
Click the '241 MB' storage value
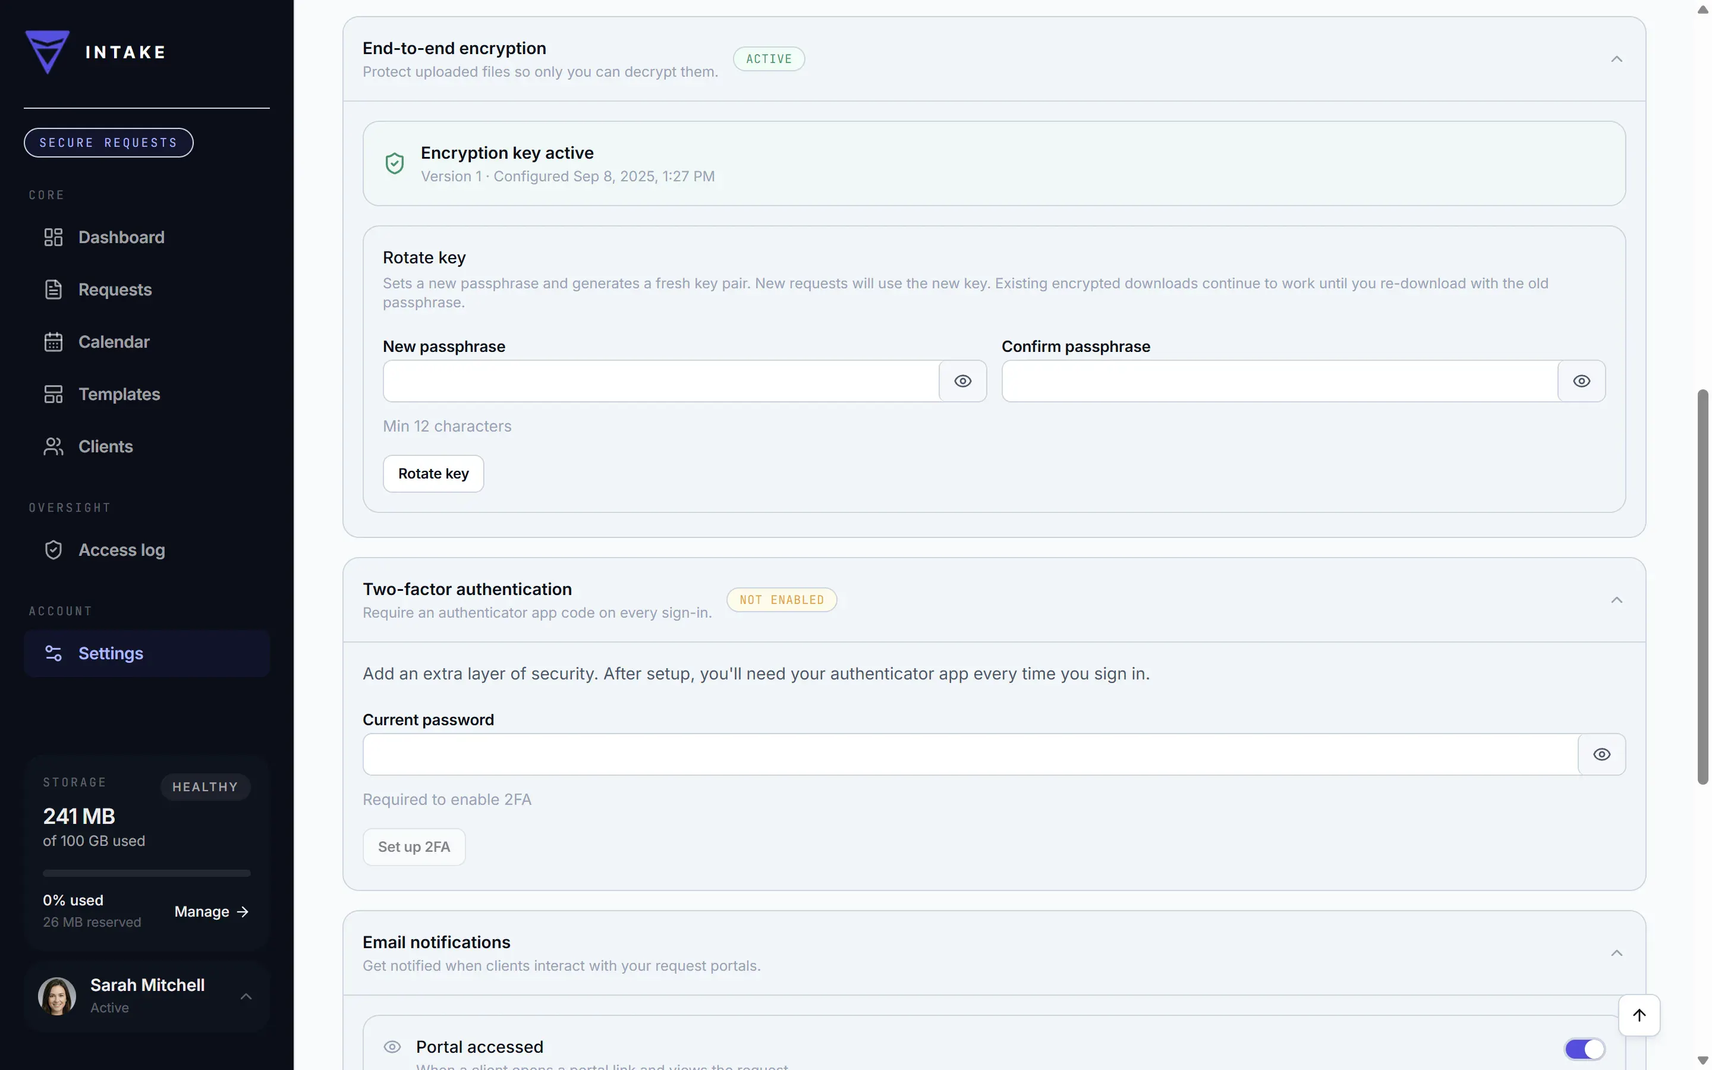tap(78, 816)
